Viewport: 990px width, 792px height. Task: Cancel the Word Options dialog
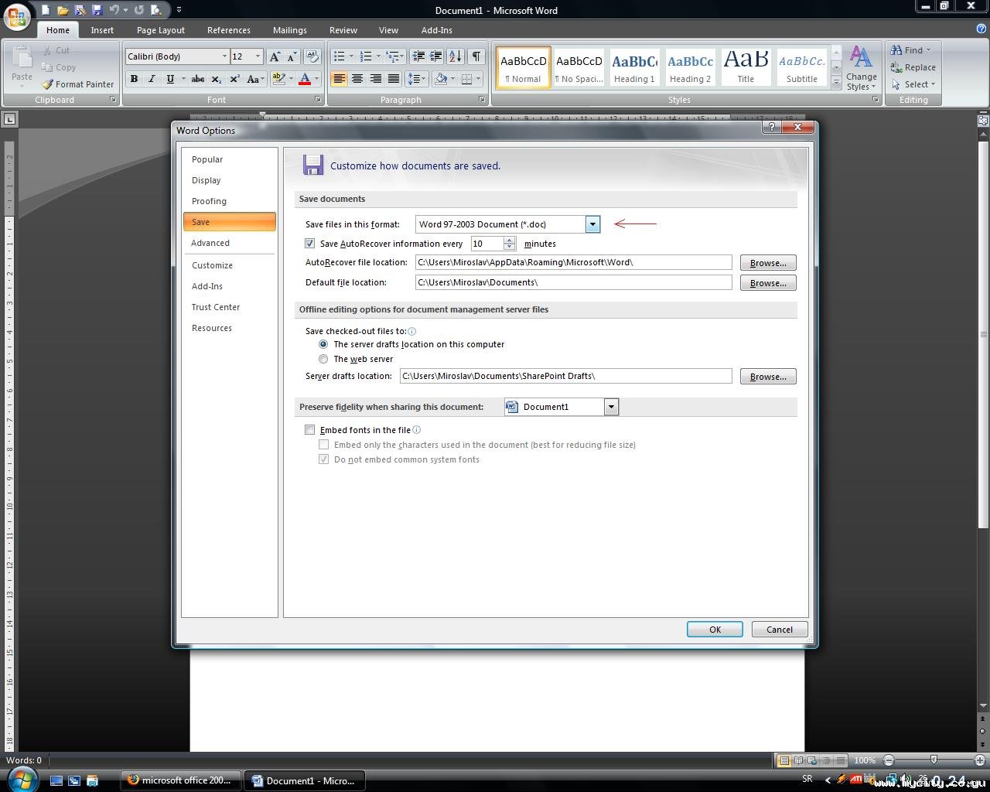pyautogui.click(x=780, y=630)
